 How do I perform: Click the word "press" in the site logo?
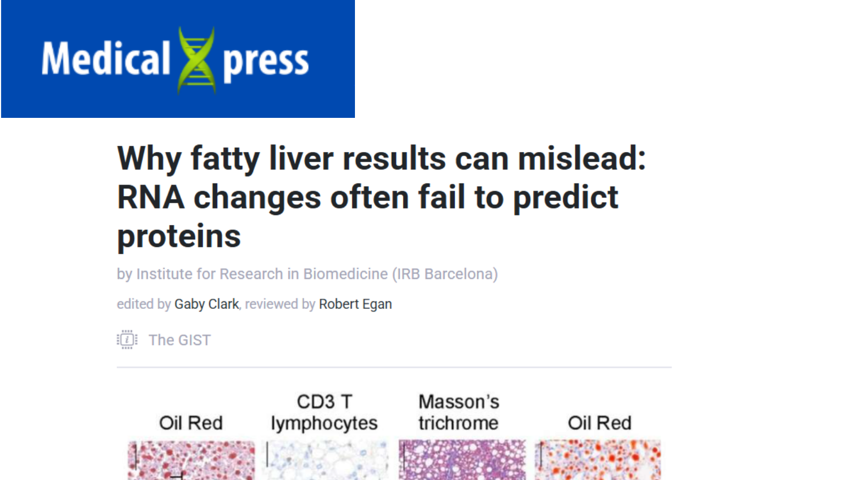(x=265, y=62)
